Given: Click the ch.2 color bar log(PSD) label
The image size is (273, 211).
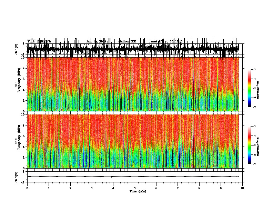Looking at the screenshot, I should (x=258, y=147).
